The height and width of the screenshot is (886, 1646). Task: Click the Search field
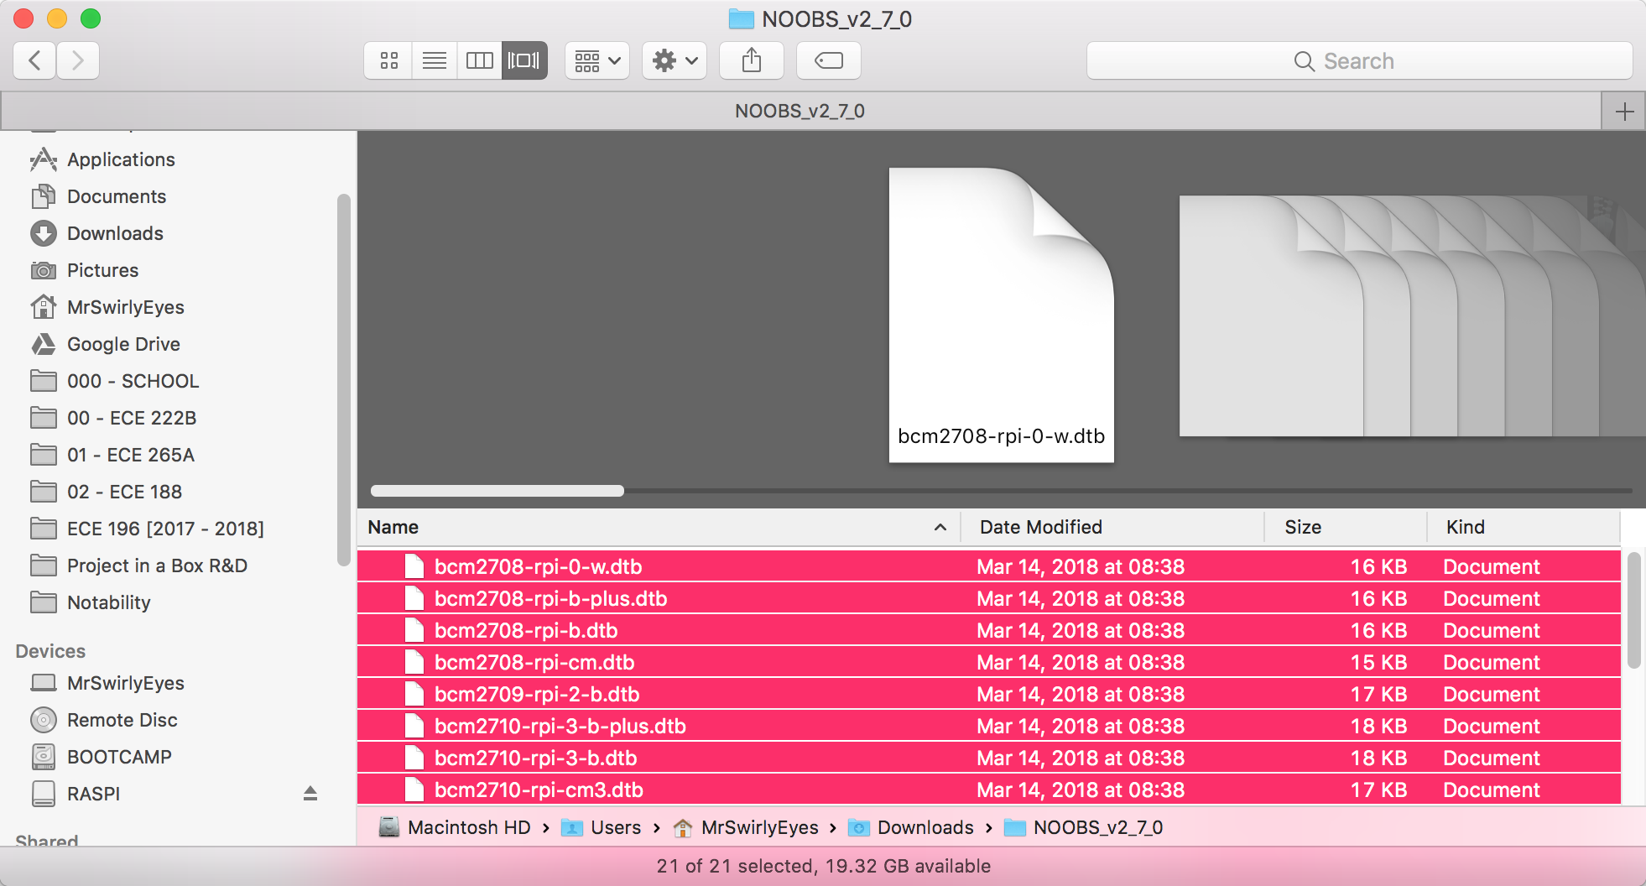click(x=1358, y=60)
